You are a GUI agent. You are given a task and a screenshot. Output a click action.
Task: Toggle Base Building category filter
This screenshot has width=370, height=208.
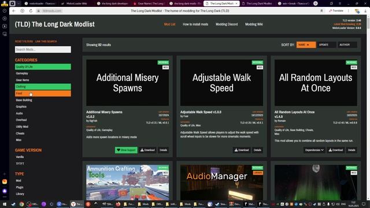[43, 100]
